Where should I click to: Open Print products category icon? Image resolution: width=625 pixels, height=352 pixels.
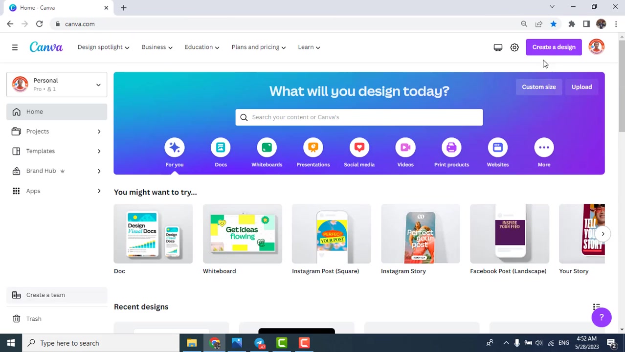451,147
